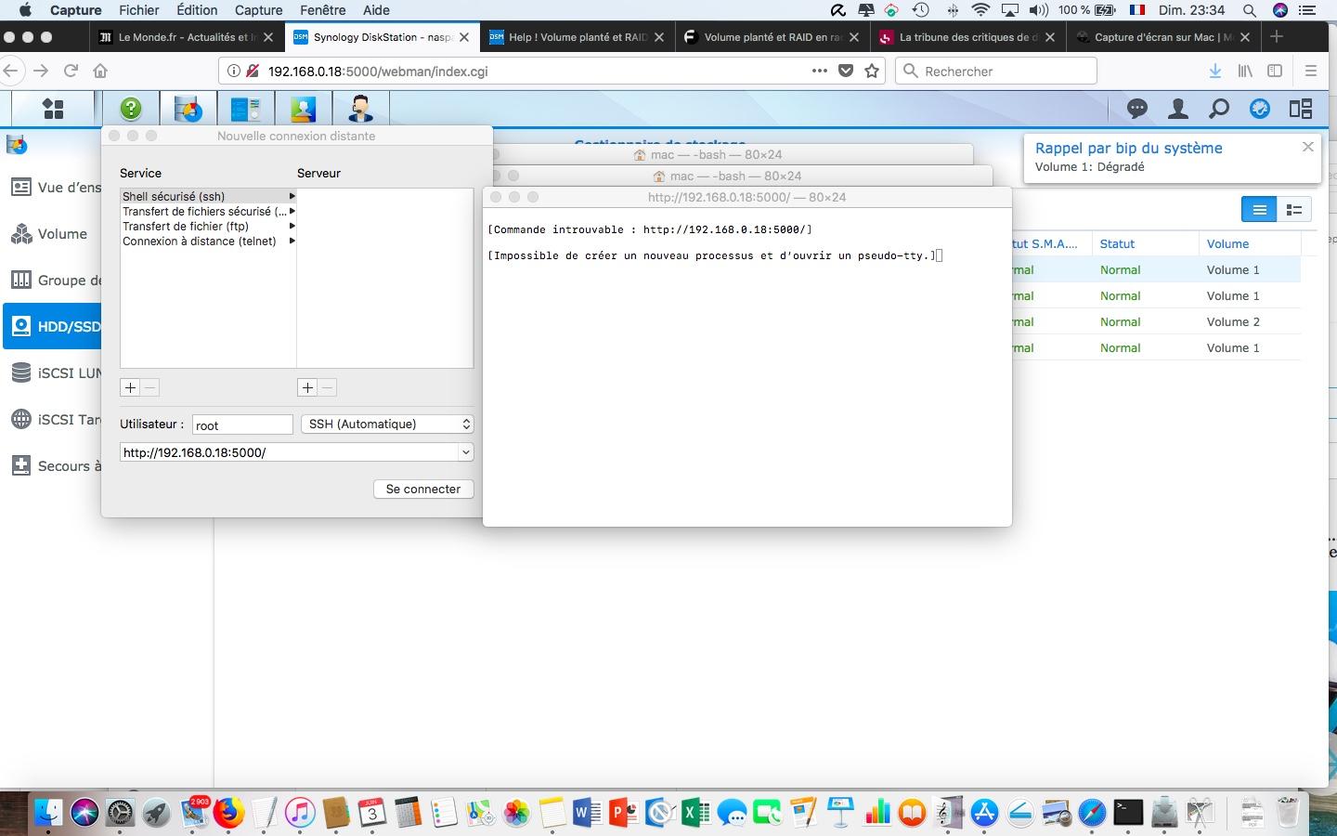Open the DSM widgets panel icon
The image size is (1337, 836).
[1301, 109]
